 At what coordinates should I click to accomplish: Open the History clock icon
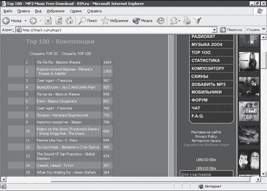click(x=161, y=21)
